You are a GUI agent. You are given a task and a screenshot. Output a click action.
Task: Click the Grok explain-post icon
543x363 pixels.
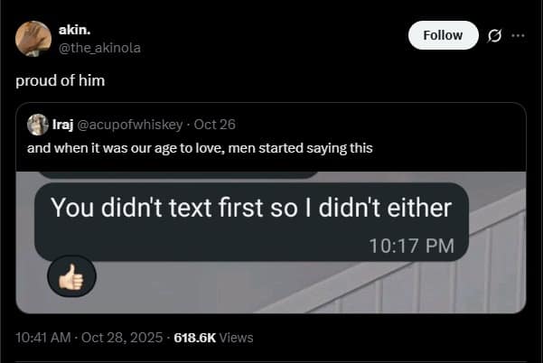click(x=493, y=36)
